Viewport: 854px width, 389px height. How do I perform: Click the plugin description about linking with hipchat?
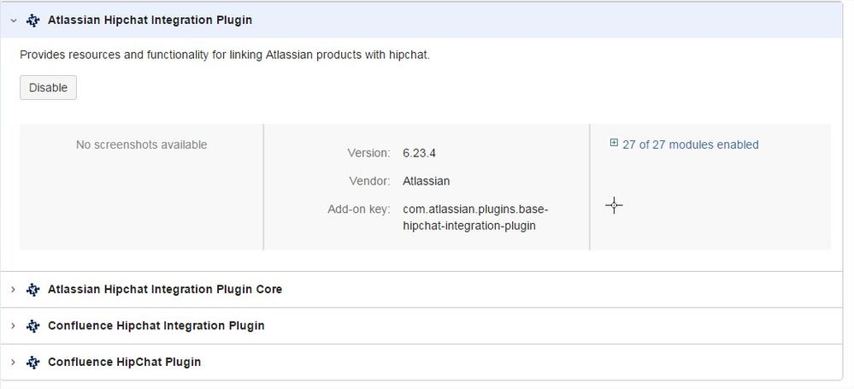coord(225,55)
